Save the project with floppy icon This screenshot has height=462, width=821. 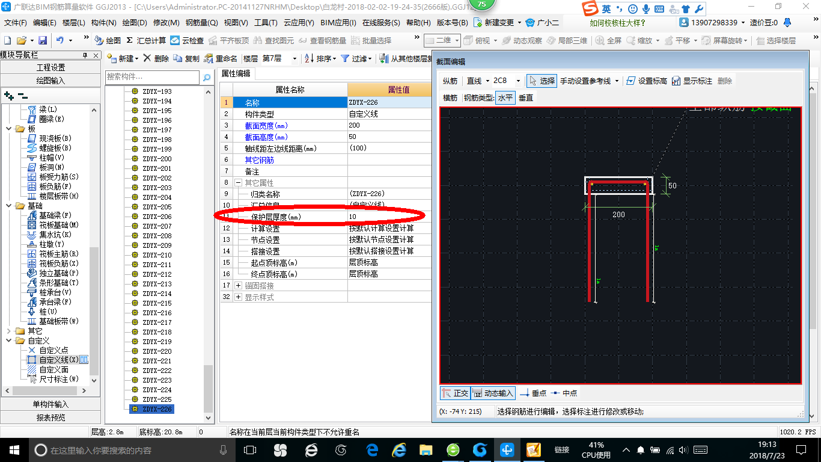(x=43, y=40)
